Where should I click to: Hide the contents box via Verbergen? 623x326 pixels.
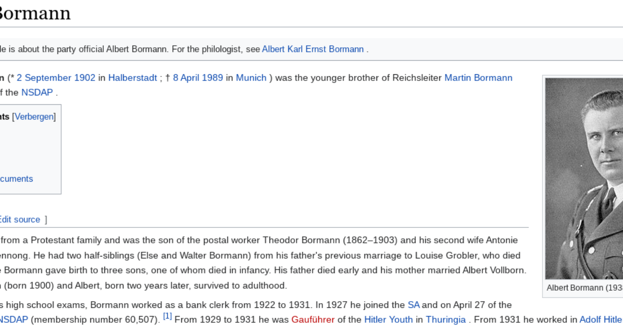click(34, 117)
